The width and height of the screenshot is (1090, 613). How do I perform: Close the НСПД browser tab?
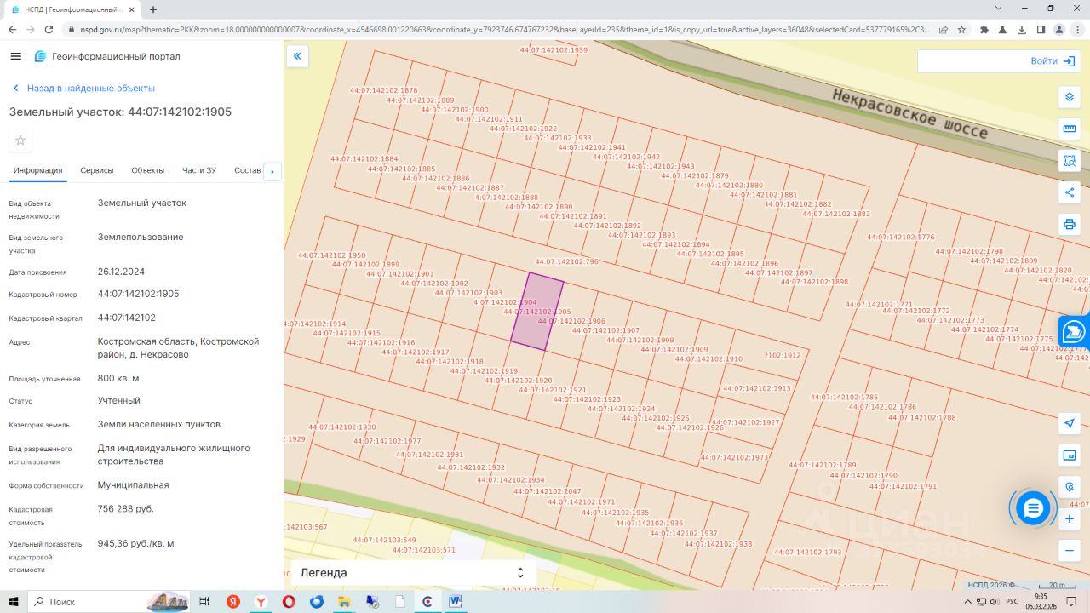pos(132,9)
